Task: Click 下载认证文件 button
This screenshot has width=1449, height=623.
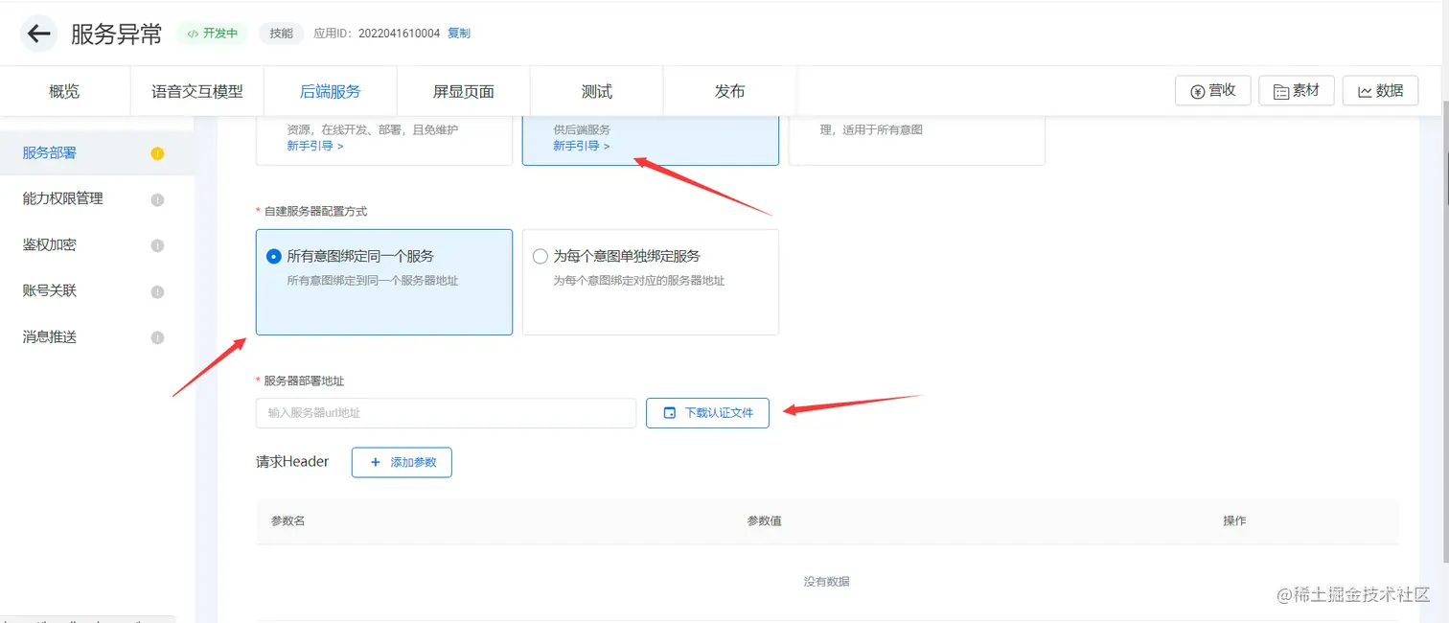Action: tap(707, 413)
